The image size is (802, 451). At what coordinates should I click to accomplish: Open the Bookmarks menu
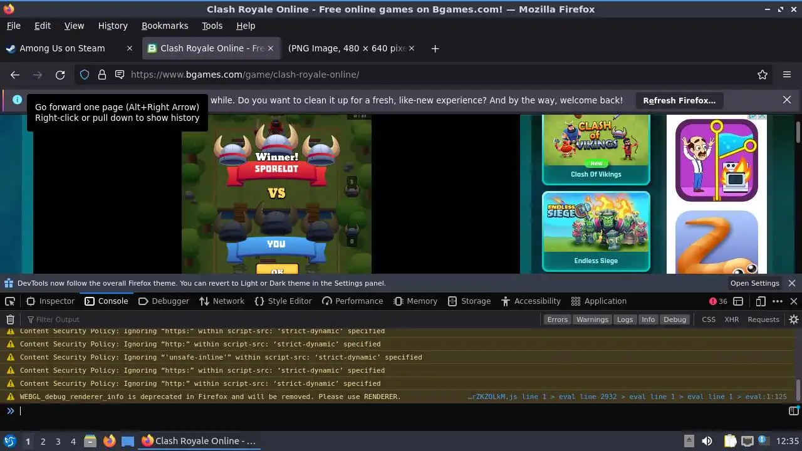coord(165,26)
